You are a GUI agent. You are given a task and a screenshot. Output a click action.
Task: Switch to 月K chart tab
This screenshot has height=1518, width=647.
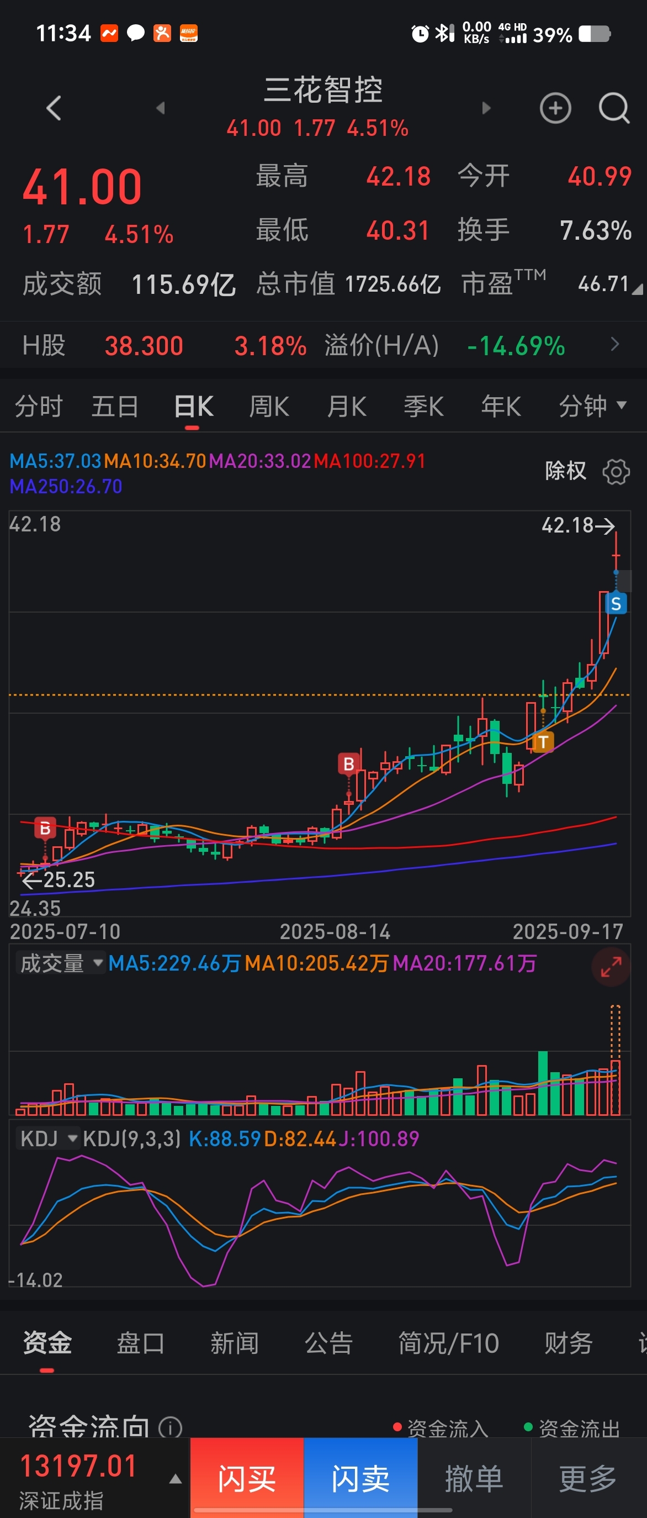[x=347, y=406]
